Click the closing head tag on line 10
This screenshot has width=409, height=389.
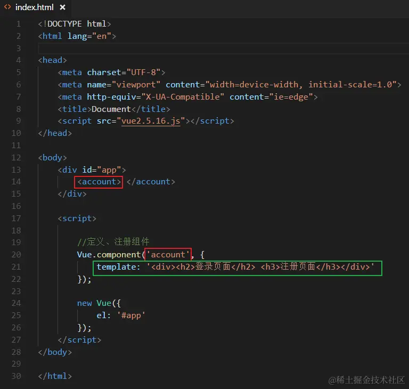point(55,133)
